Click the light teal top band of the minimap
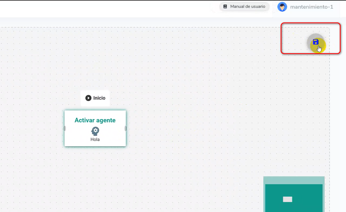The image size is (346, 212). pos(294,180)
